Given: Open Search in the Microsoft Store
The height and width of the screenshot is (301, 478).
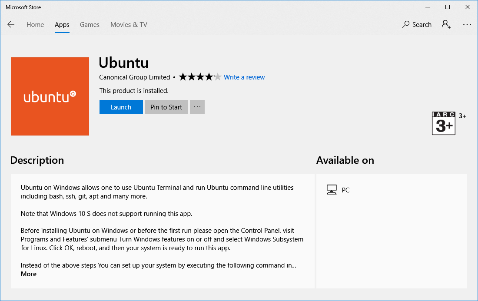Looking at the screenshot, I should click(x=416, y=24).
